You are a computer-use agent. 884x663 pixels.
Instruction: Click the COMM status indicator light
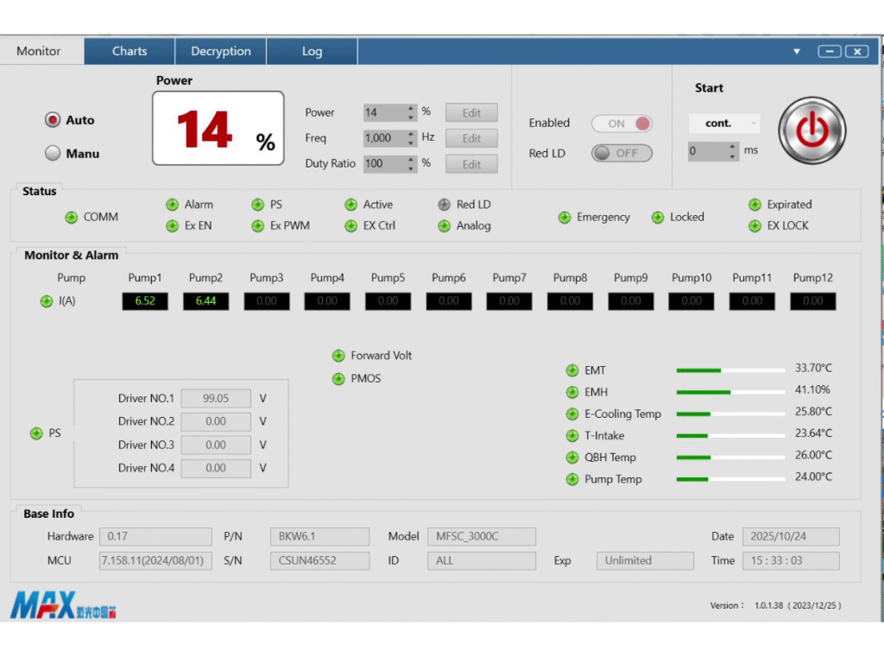point(72,218)
